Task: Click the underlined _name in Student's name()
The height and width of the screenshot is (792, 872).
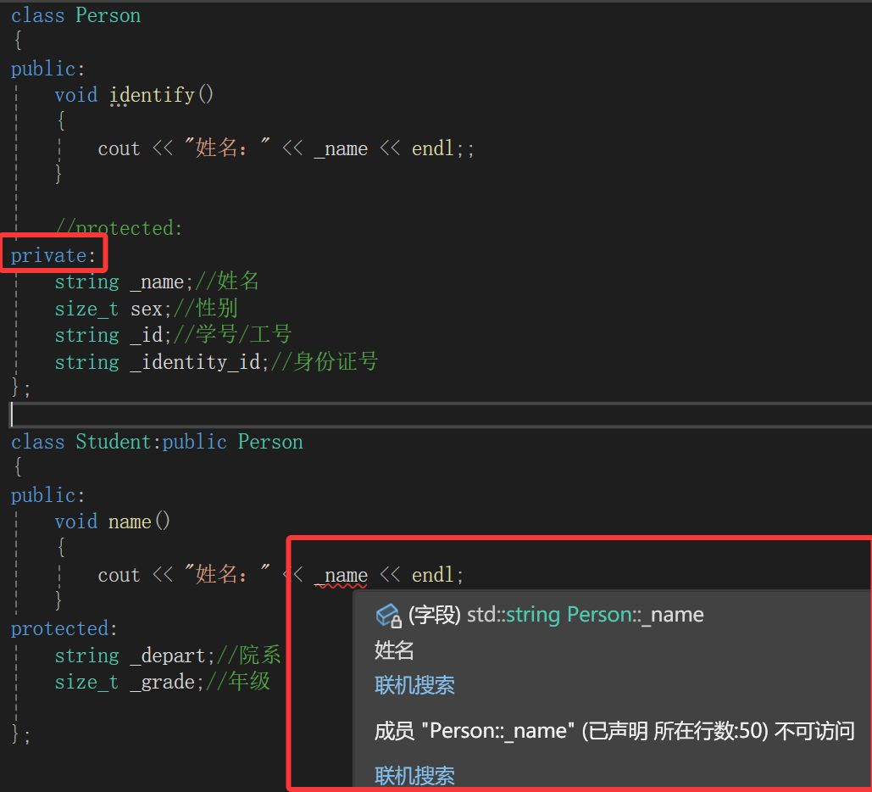Action: point(341,575)
